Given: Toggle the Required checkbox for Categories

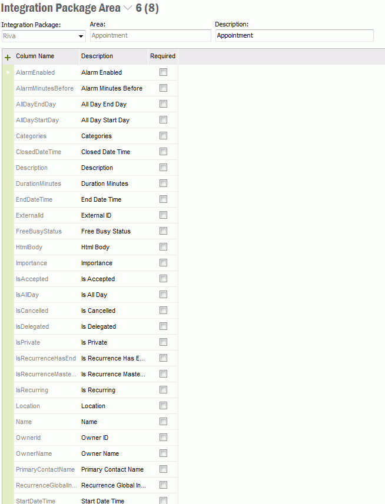Looking at the screenshot, I should (x=163, y=136).
